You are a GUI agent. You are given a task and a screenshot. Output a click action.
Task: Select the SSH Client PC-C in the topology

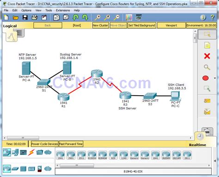[176, 96]
